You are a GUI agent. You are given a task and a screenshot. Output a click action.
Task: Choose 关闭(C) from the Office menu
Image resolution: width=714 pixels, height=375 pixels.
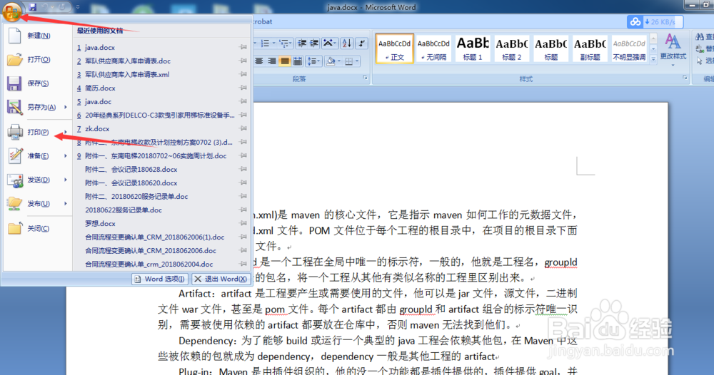[x=37, y=229]
